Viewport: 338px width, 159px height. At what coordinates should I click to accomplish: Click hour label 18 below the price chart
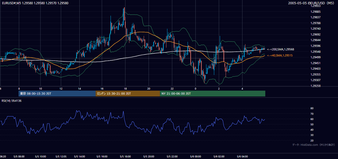125,89
